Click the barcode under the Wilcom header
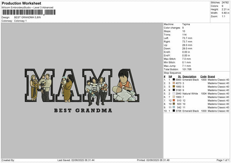 (29, 12)
